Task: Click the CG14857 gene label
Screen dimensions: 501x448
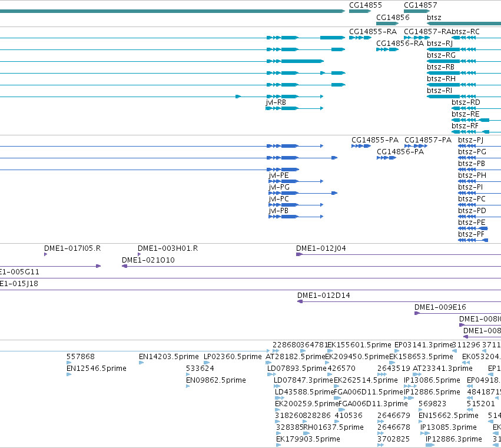Action: point(420,5)
